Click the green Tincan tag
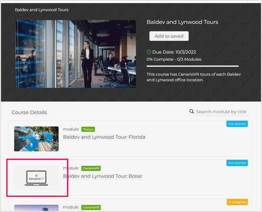 click(88, 129)
